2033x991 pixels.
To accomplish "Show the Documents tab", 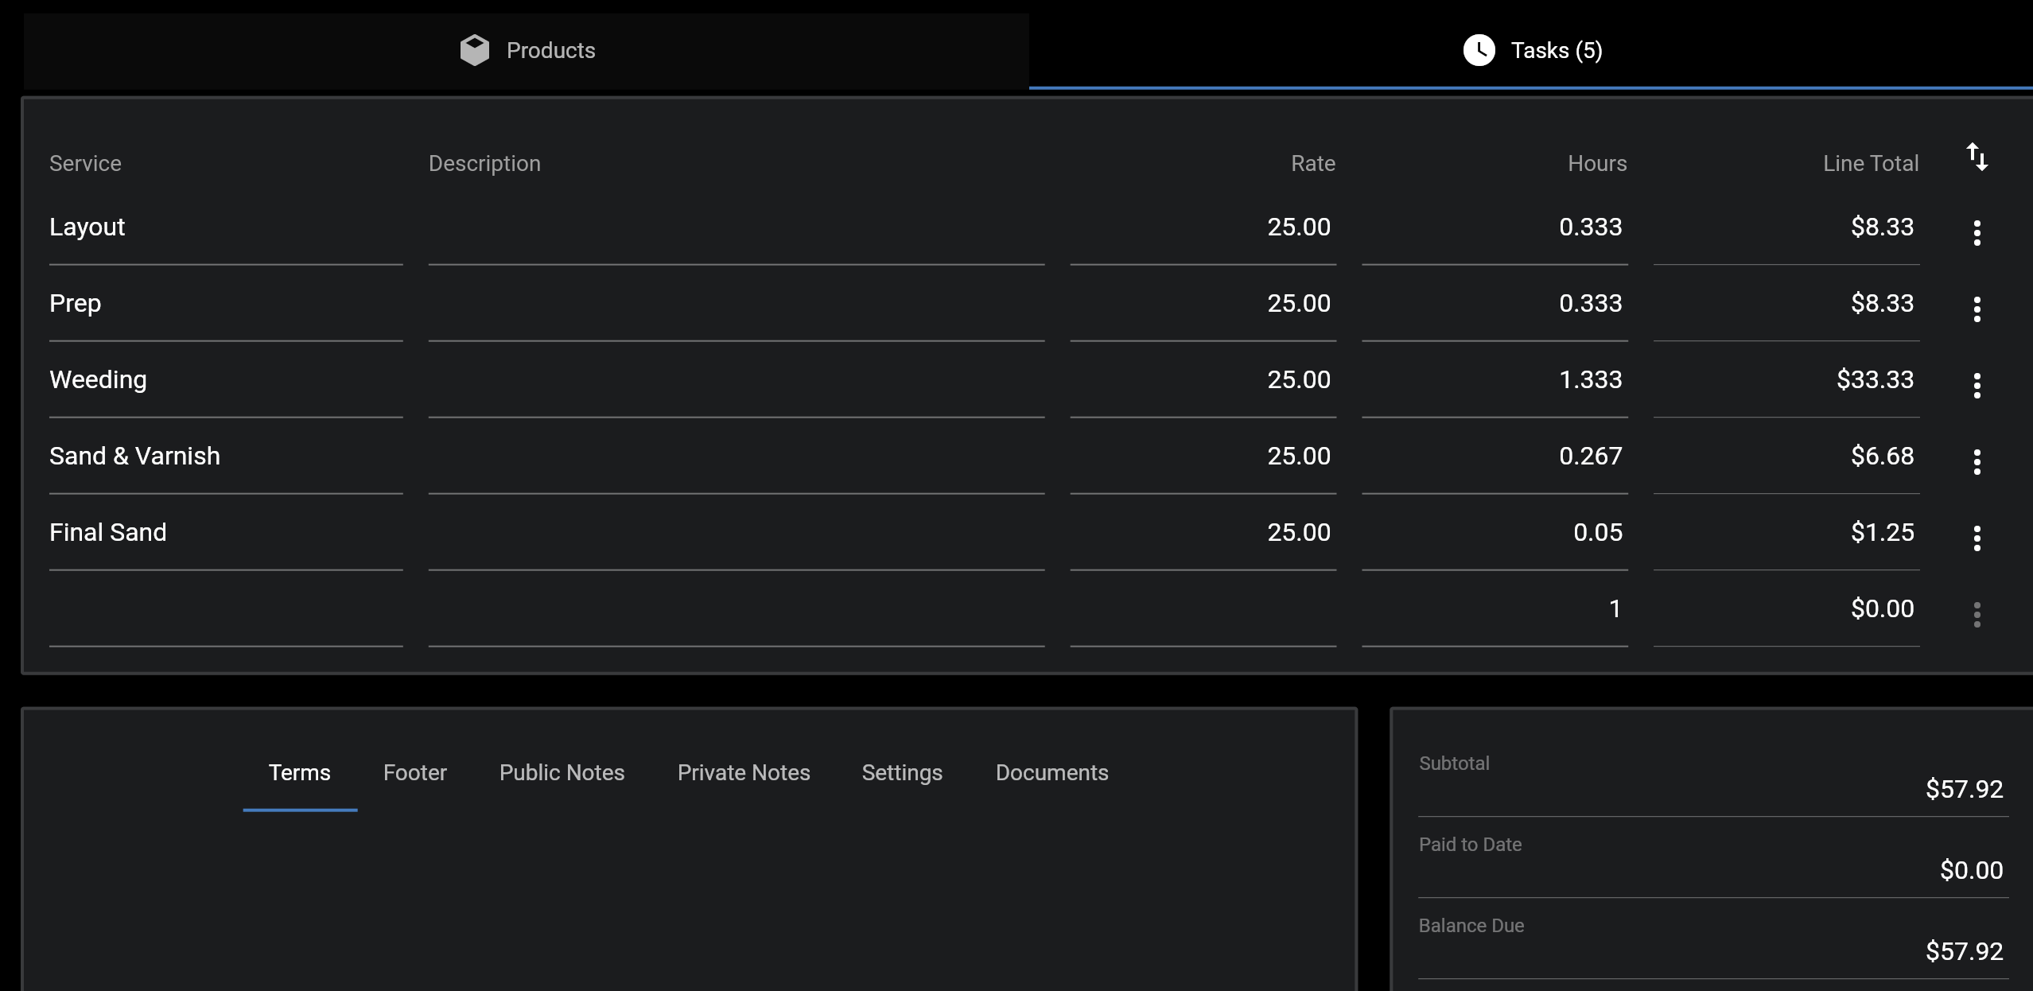I will click(1051, 772).
